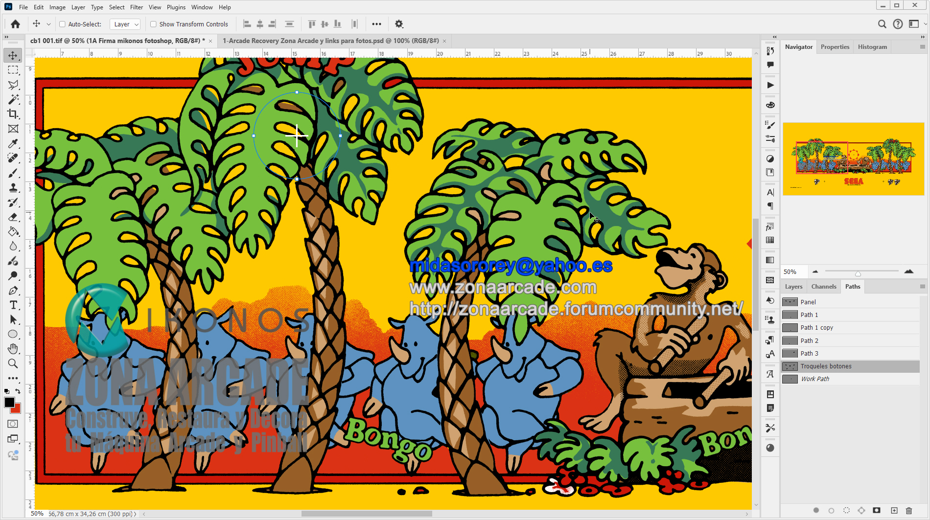Click the foreground color swatch
930x520 pixels.
9,402
